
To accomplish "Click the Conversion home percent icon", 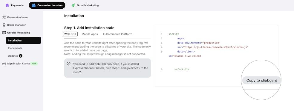I will point(4,17).
